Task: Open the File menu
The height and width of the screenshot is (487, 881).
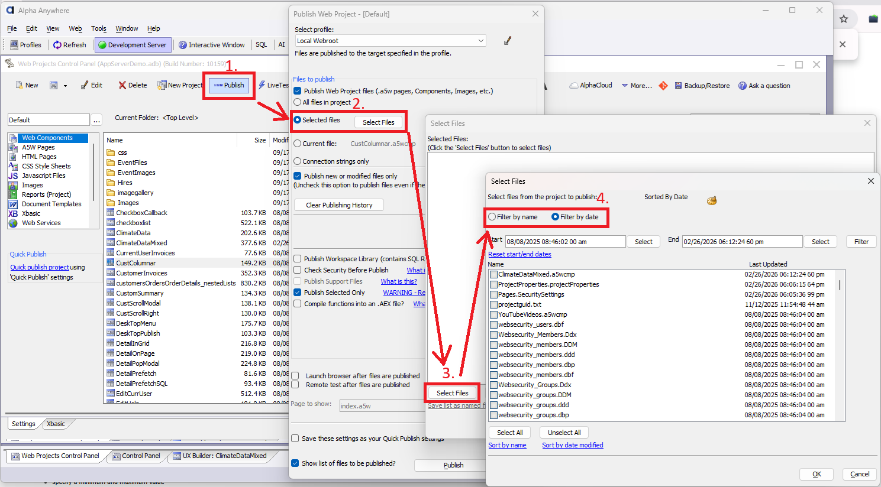Action: click(x=12, y=28)
